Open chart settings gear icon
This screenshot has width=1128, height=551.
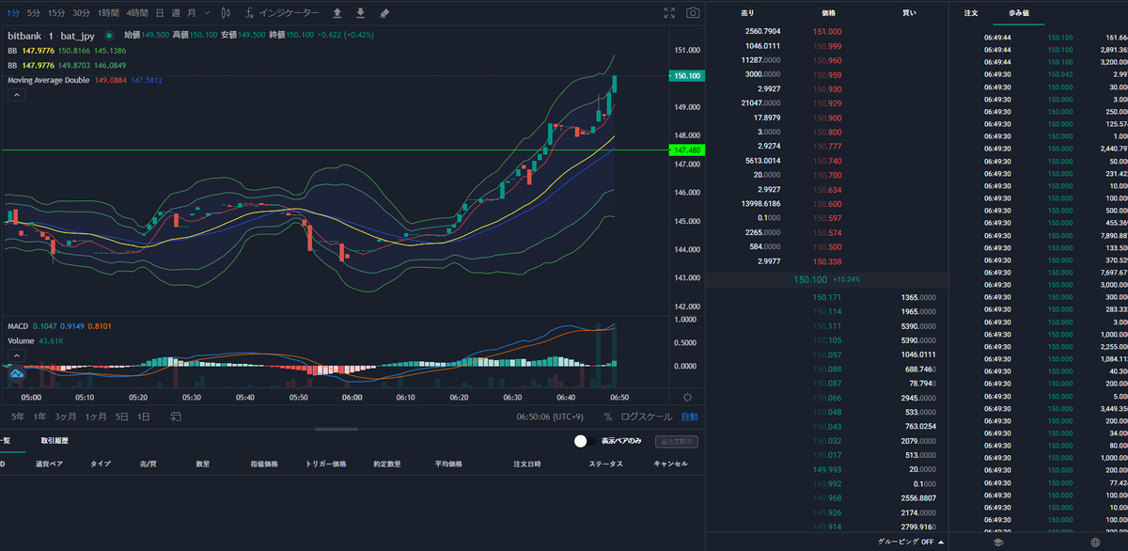coord(688,398)
